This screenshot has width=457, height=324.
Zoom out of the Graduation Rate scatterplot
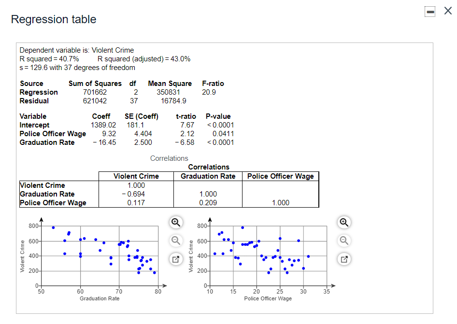coord(176,240)
